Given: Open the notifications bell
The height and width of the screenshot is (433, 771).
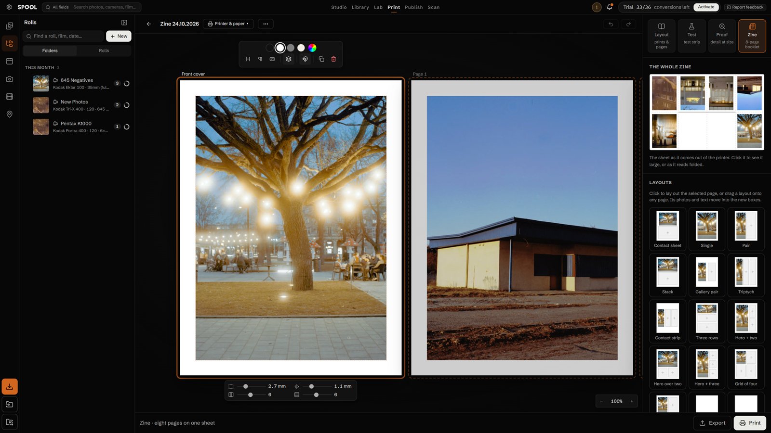Looking at the screenshot, I should pyautogui.click(x=610, y=7).
